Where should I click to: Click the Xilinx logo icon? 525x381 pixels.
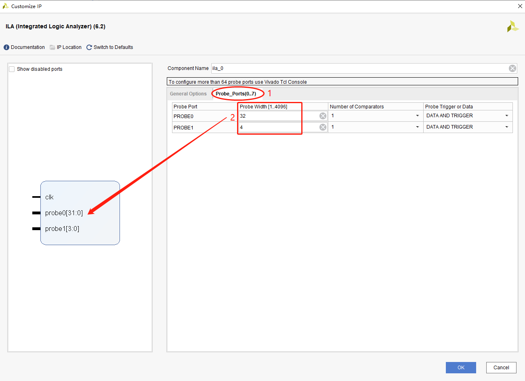tap(513, 26)
